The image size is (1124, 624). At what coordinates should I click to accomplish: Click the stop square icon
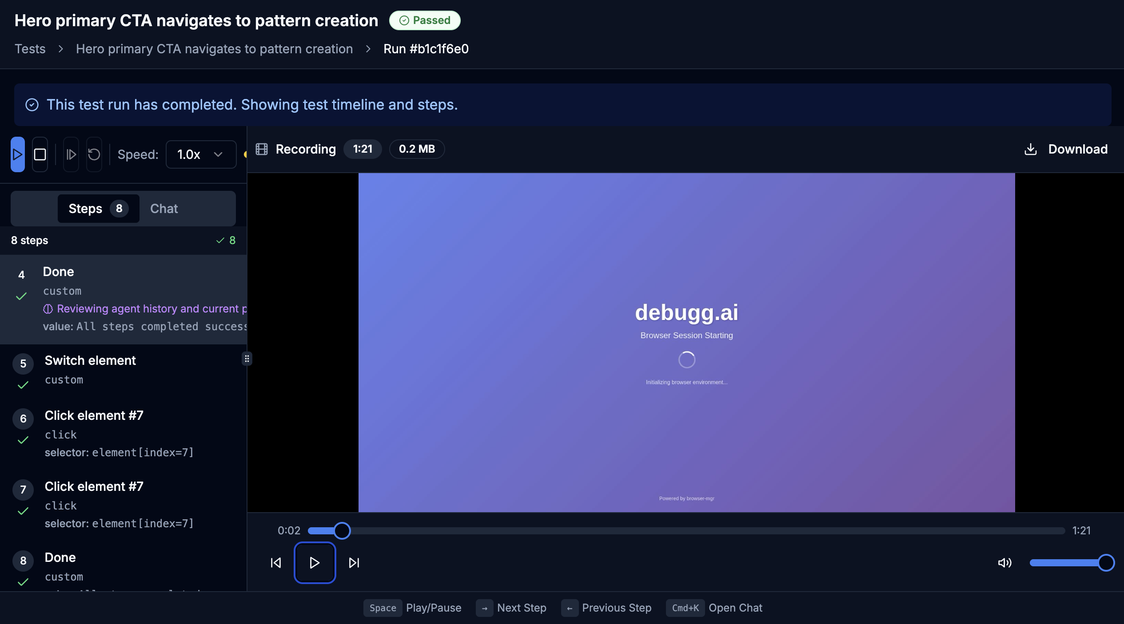pos(40,154)
